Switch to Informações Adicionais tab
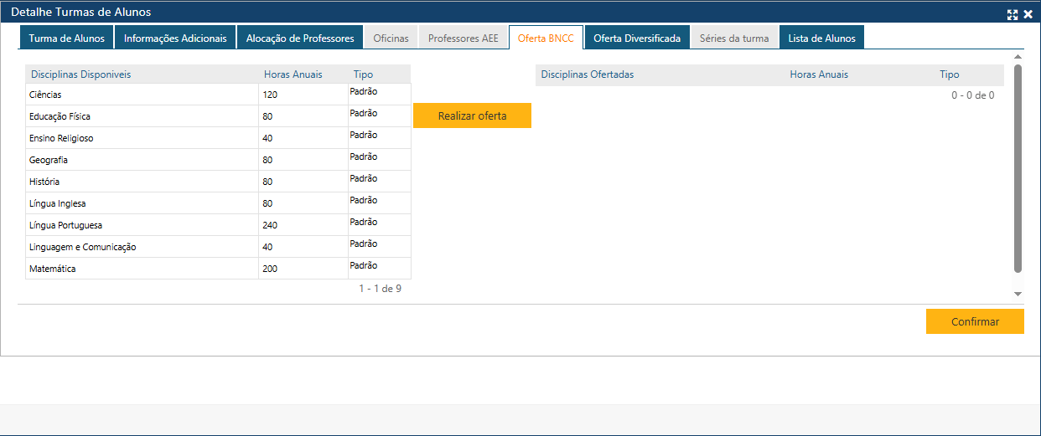This screenshot has width=1041, height=436. pos(175,38)
